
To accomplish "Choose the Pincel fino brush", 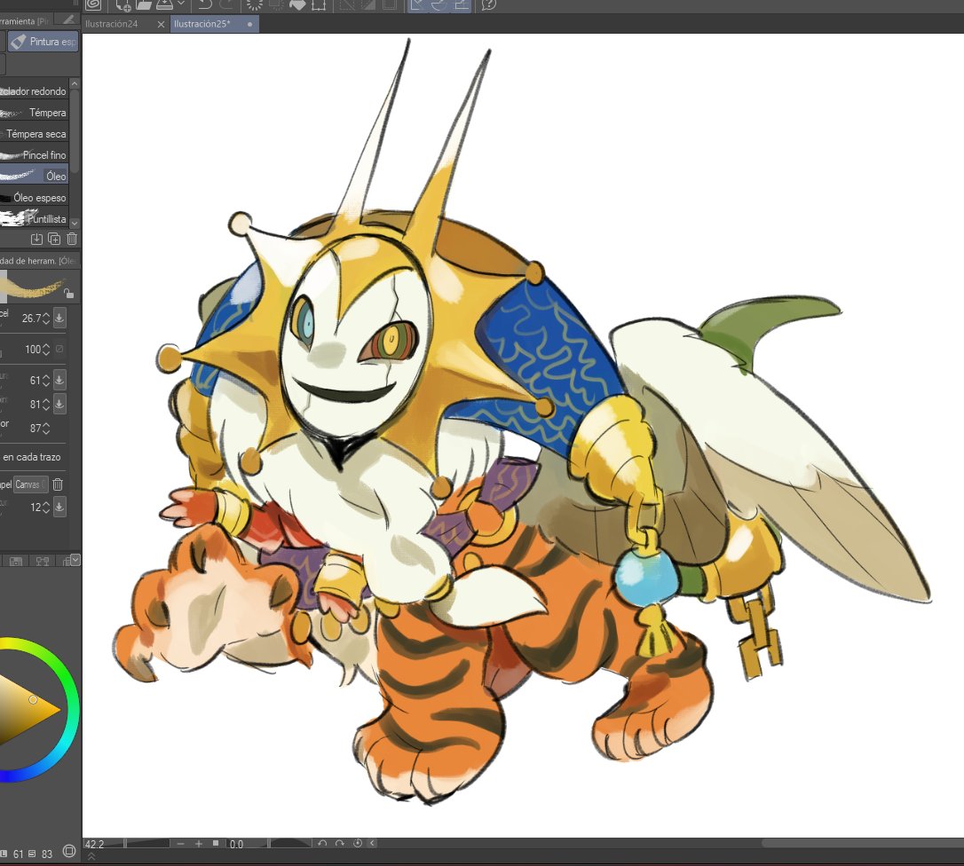I will pos(34,155).
